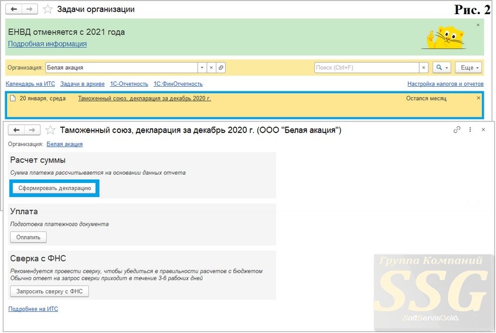
Task: Open three-dot more menu of declaration window
Action: [x=470, y=130]
